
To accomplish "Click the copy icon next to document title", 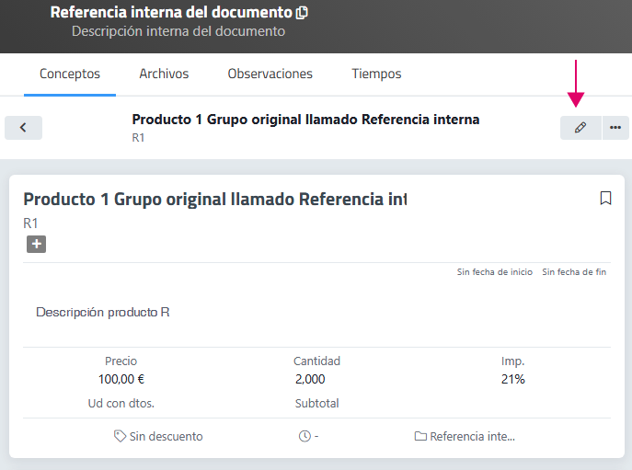I will point(303,13).
